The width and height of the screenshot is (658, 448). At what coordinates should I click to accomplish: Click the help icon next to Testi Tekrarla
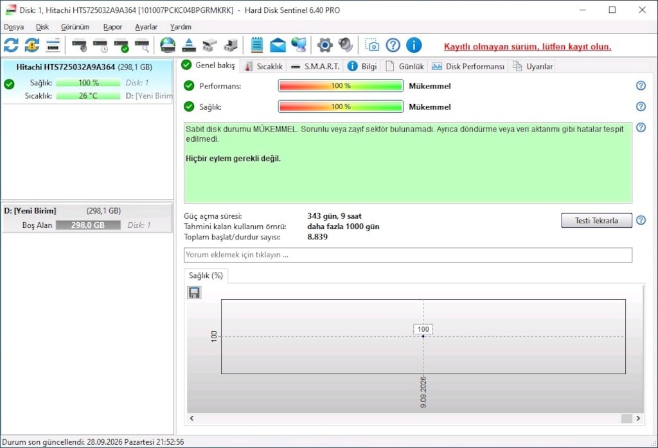[641, 220]
